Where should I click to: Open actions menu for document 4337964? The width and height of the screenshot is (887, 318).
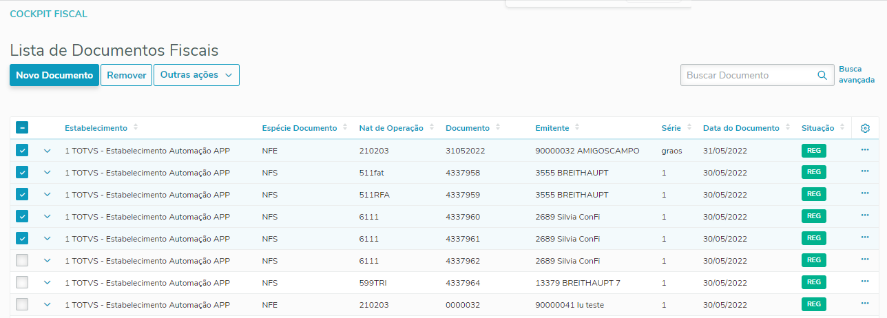(x=865, y=282)
